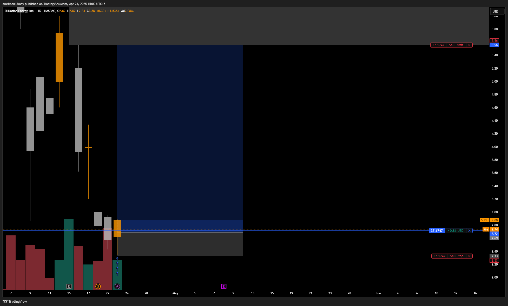Screen dimensions: 508x306
Task: Click the Sell Limit quantity 37.1747 label
Action: coord(438,45)
